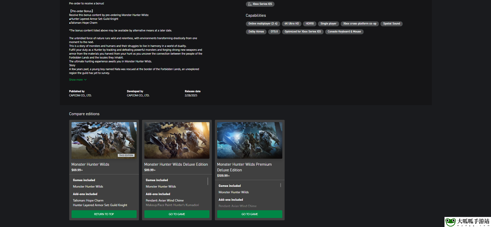Open the Premium Deluxe Edition cover thumbnail

(x=250, y=140)
